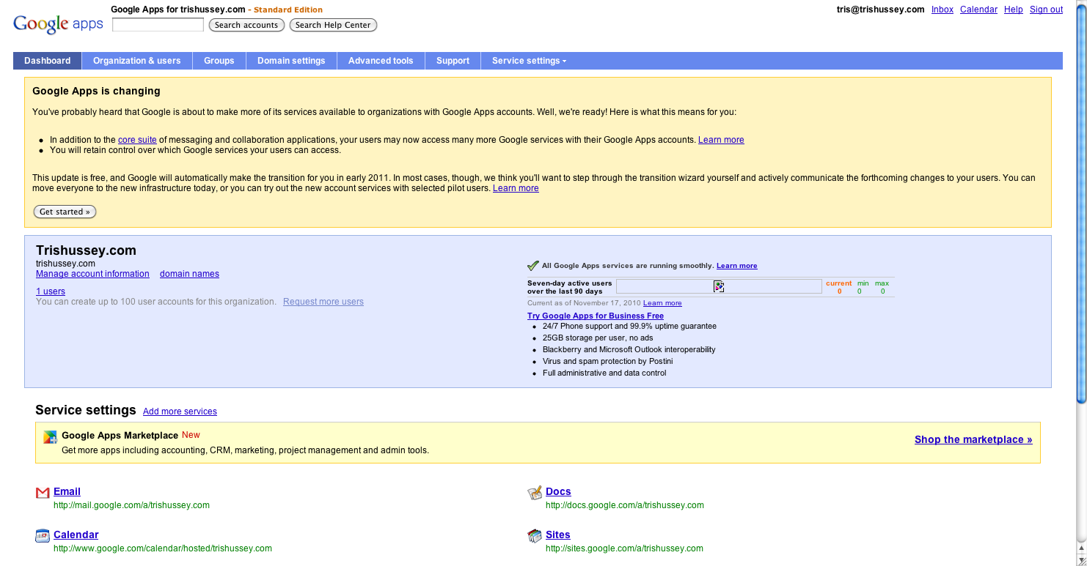Click the Help link in header

click(1014, 10)
